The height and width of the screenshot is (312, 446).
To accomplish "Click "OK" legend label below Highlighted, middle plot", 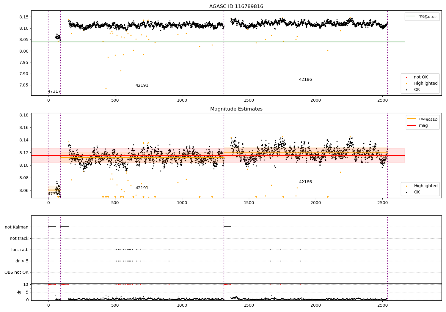I will (x=417, y=192).
